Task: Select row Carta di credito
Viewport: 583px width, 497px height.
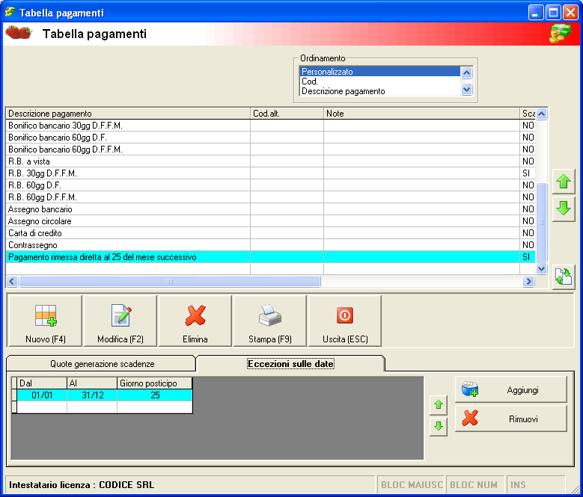Action: click(271, 232)
